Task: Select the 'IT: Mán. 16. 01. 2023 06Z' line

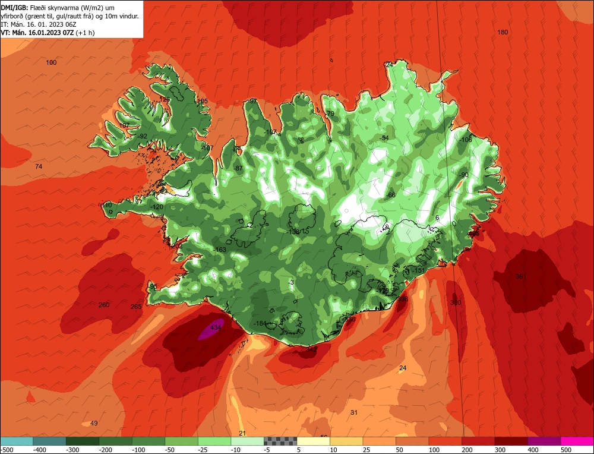Action: 39,24
